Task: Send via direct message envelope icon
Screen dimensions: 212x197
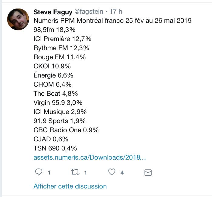Action: [148, 172]
